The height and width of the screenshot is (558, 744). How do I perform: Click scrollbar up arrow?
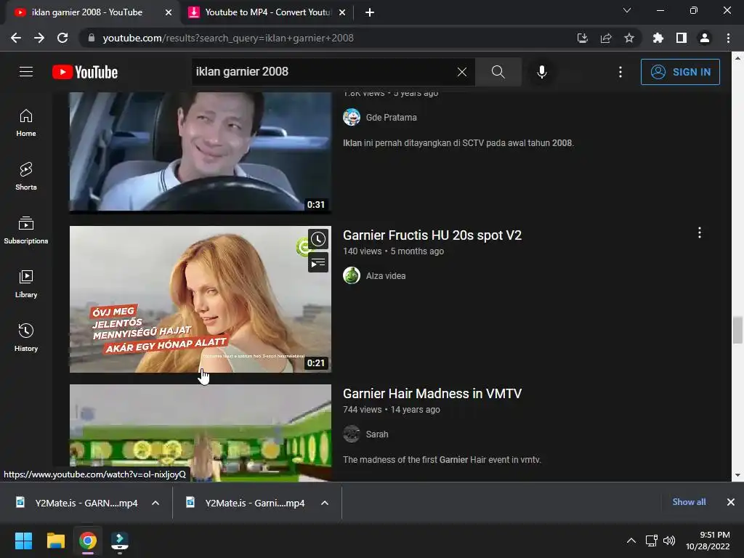[x=737, y=58]
